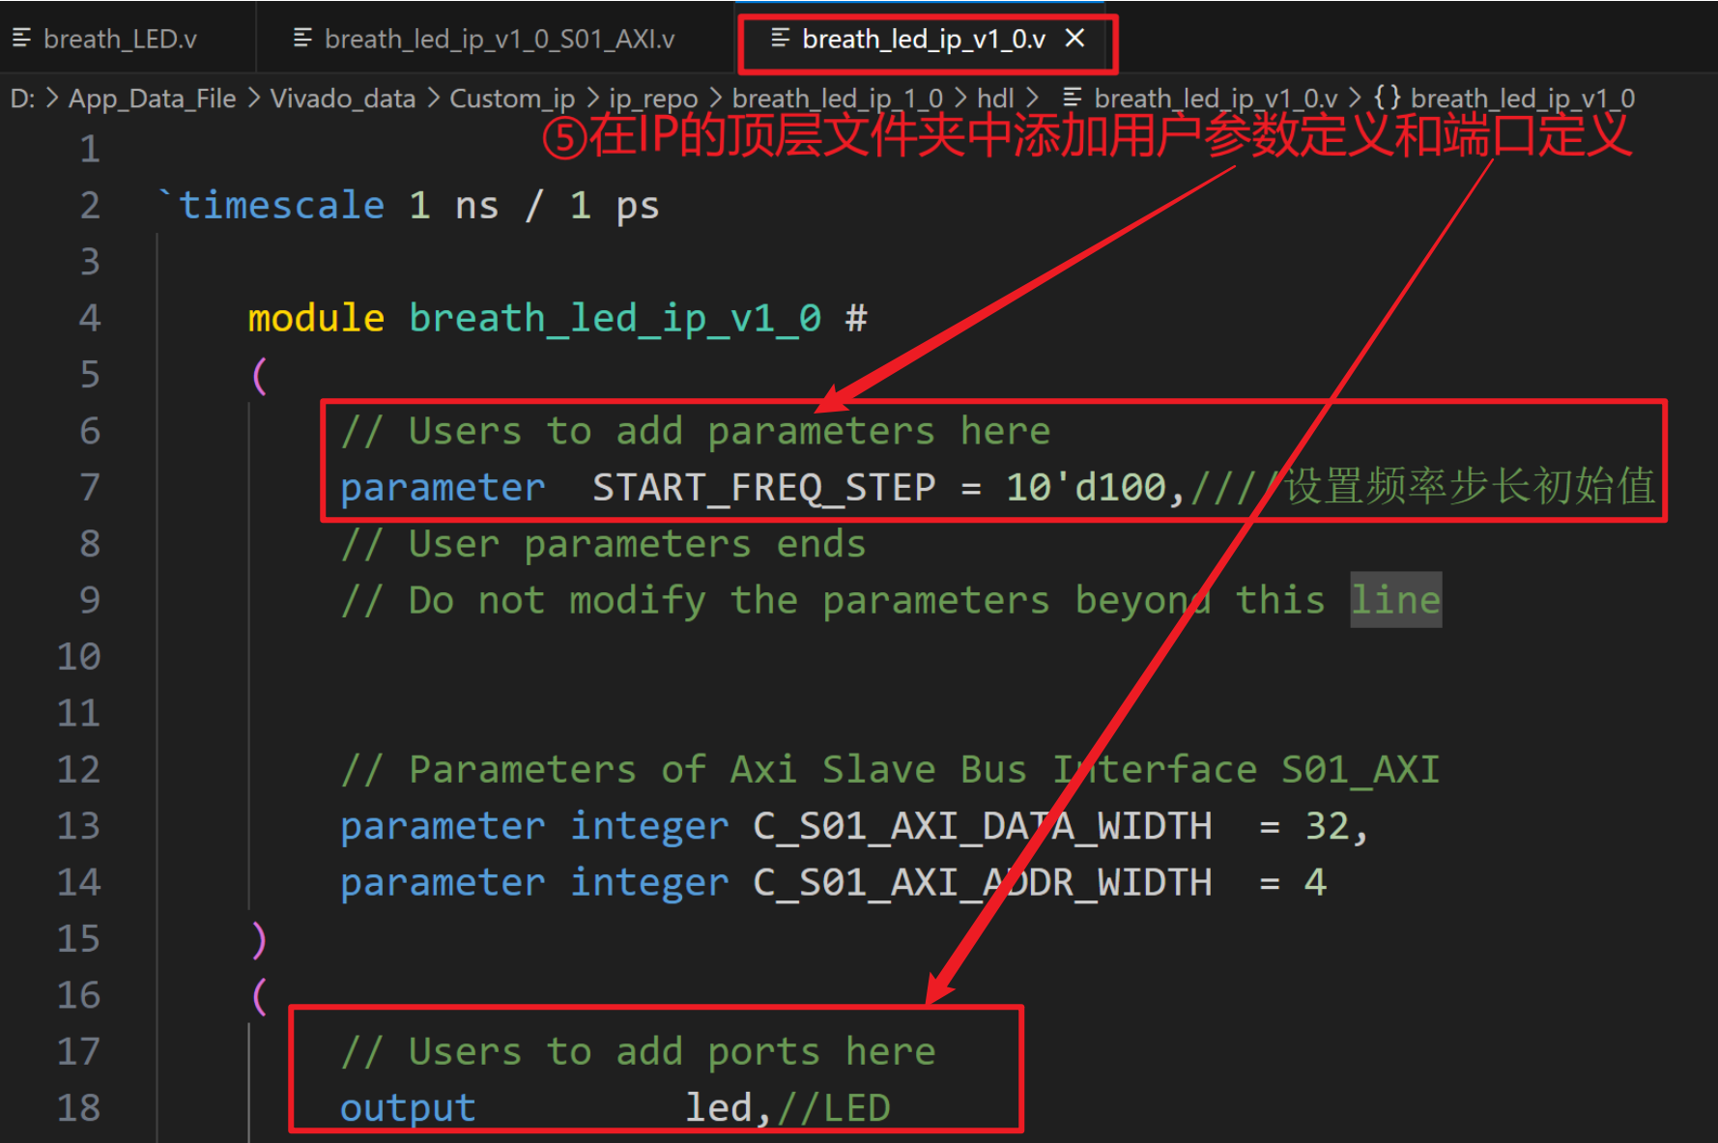Expand breadcrumb chevron after Vivado_data

pyautogui.click(x=433, y=99)
